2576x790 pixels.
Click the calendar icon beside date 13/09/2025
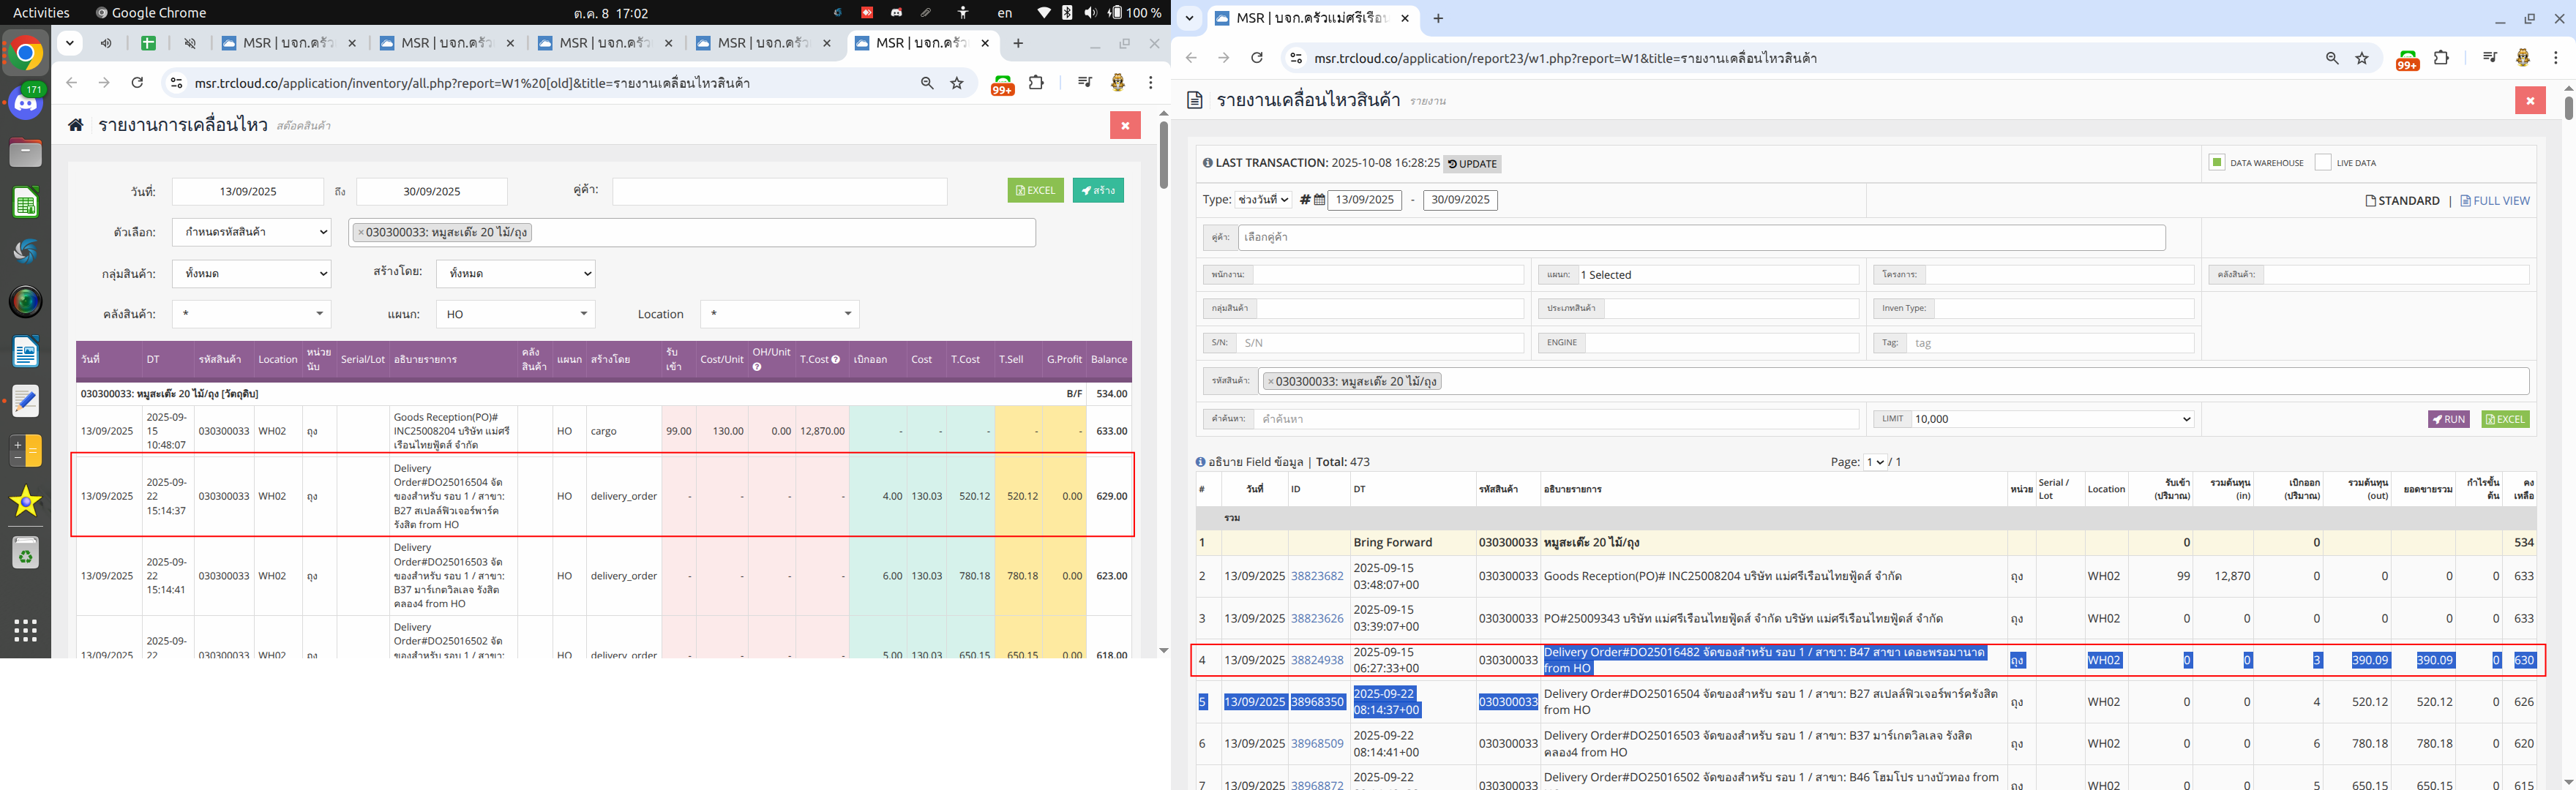(x=1319, y=200)
